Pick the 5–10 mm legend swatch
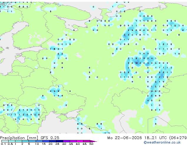187x145 pixels. 32,141
